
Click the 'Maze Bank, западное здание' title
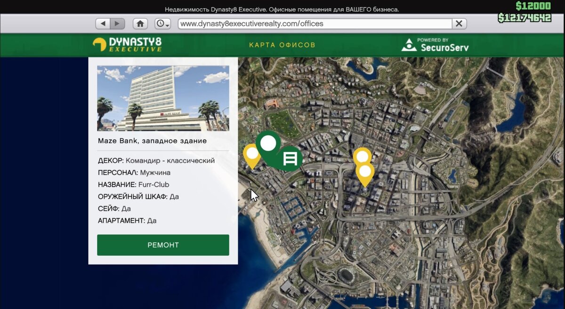pos(152,141)
